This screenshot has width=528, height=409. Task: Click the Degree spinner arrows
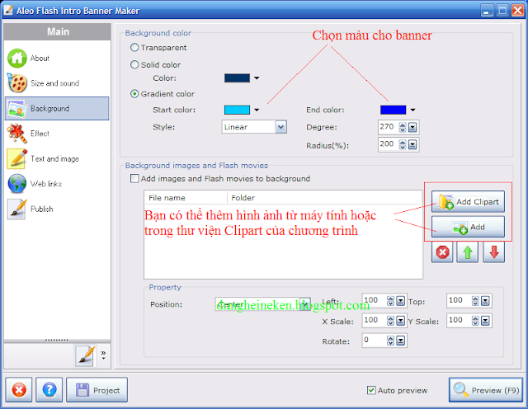pos(403,127)
